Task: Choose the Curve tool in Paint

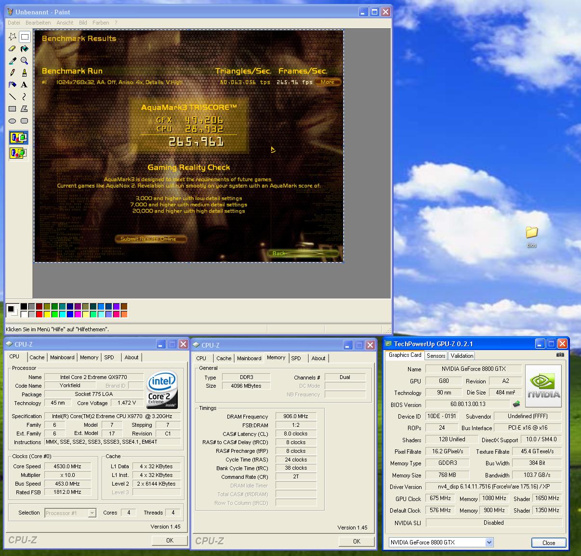Action: pos(25,97)
